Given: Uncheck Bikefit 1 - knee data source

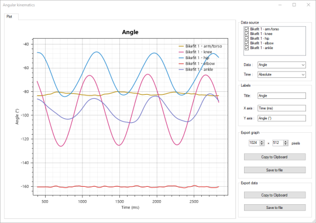Looking at the screenshot, I should pyautogui.click(x=246, y=34).
